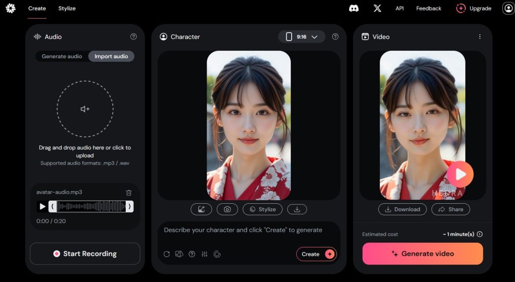Click the download character image icon
The width and height of the screenshot is (515, 282).
(297, 209)
